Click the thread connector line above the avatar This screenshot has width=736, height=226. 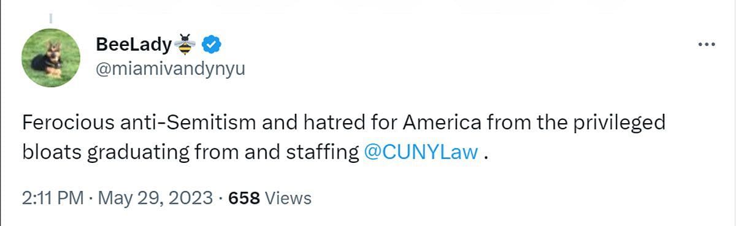[51, 18]
